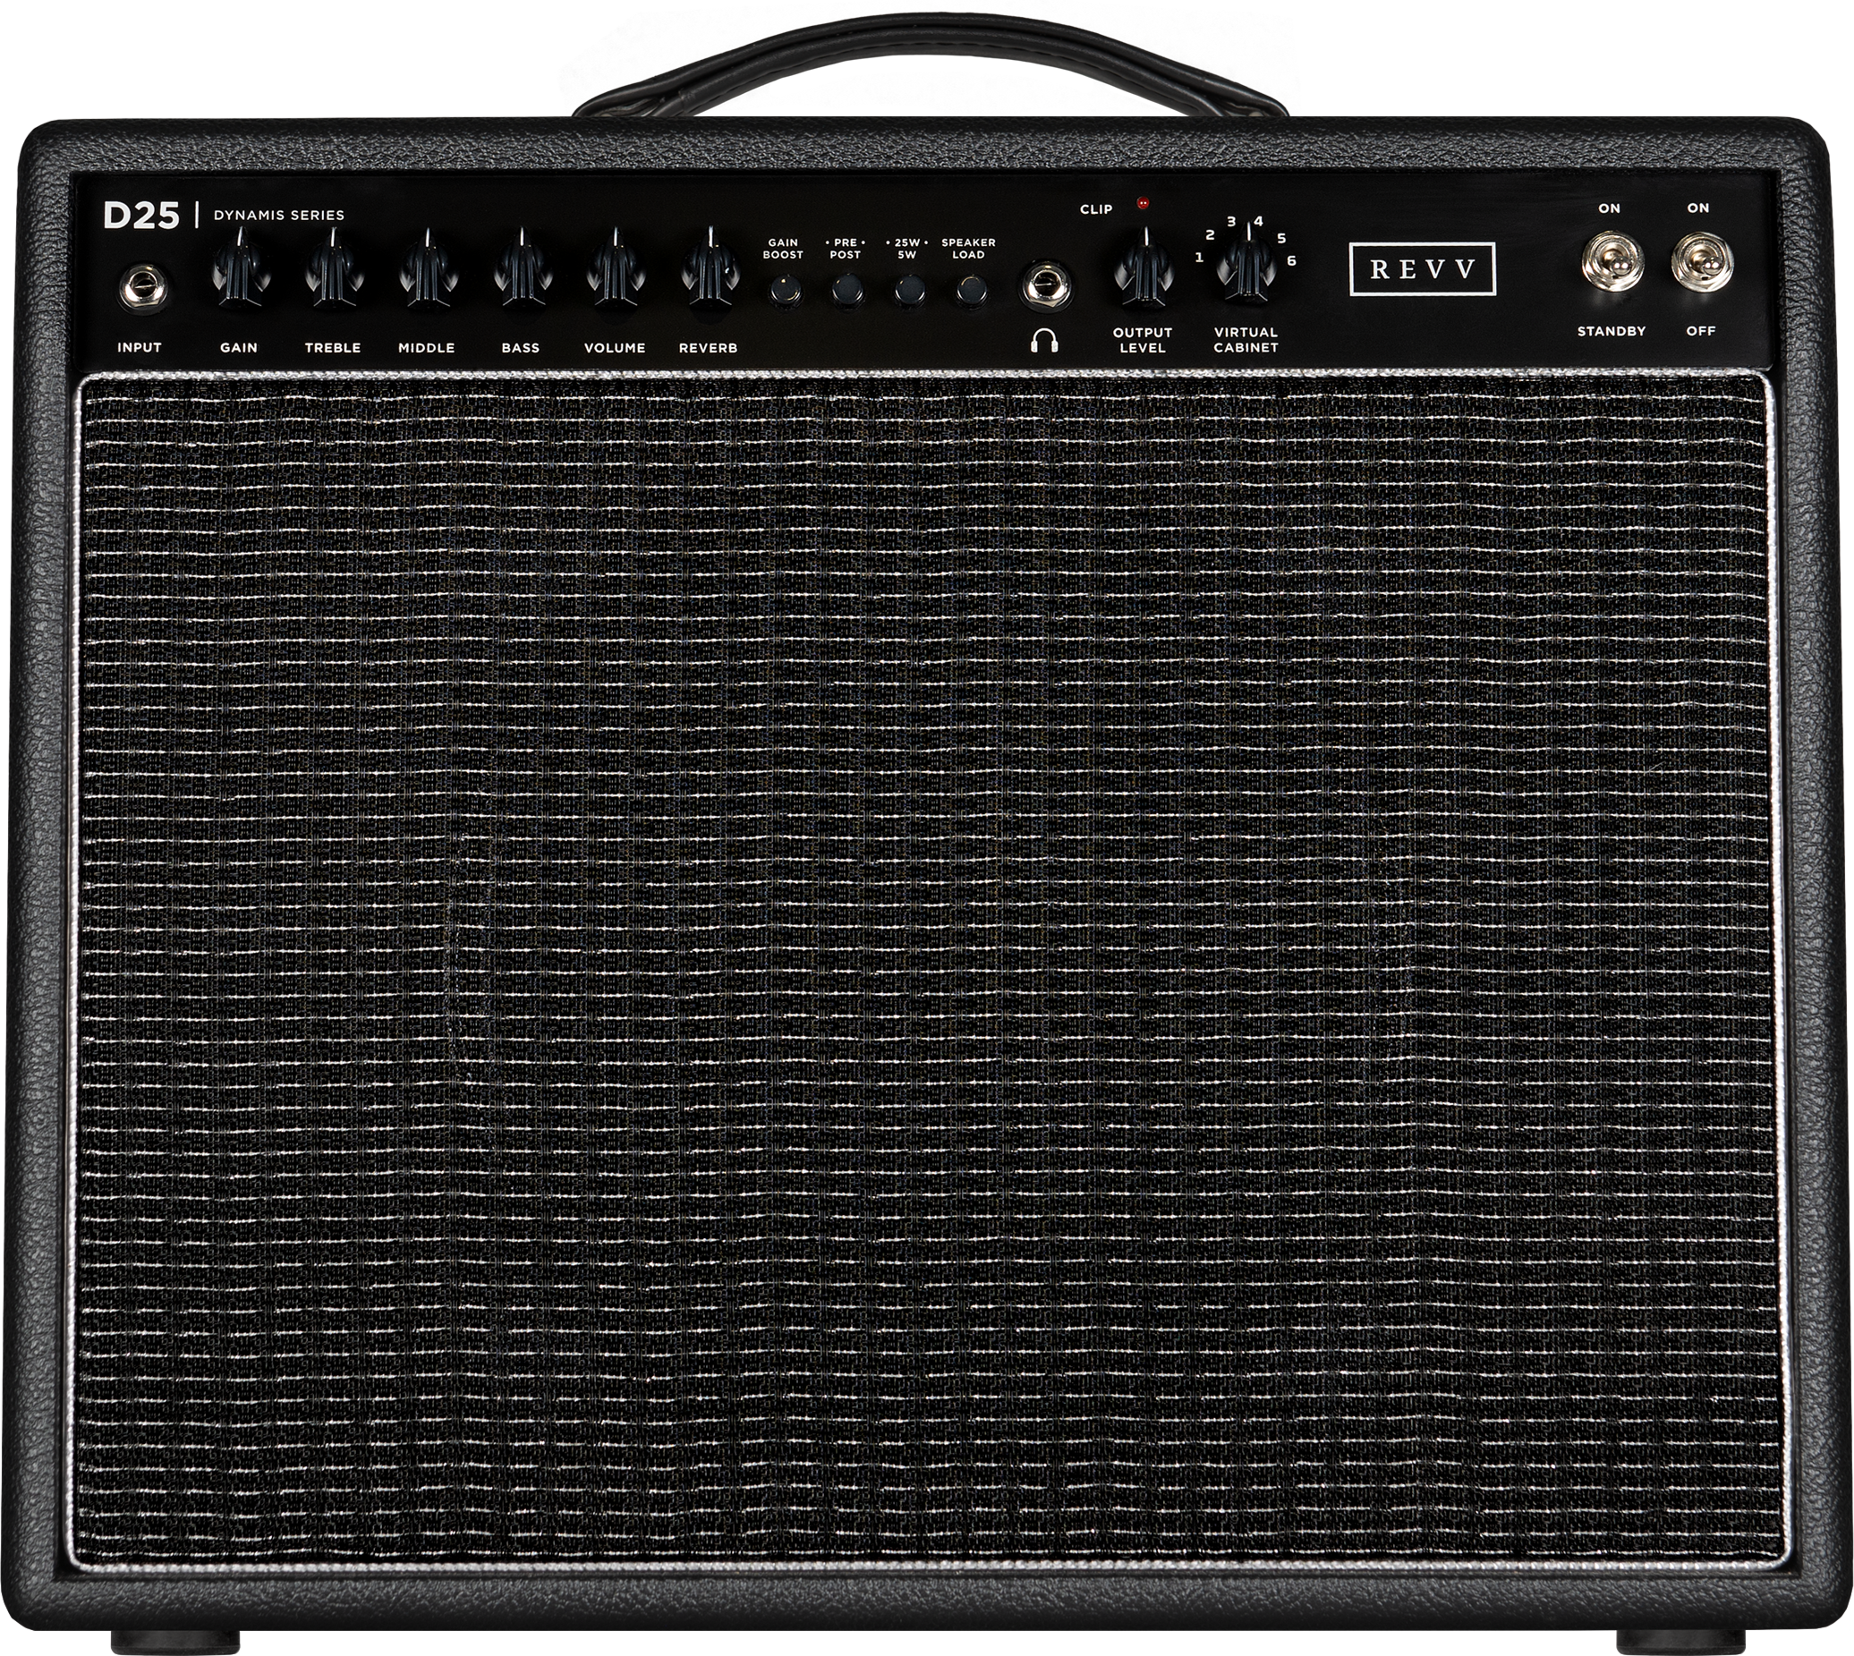Click the GAIN knob
The height and width of the screenshot is (1656, 1854).
click(241, 270)
